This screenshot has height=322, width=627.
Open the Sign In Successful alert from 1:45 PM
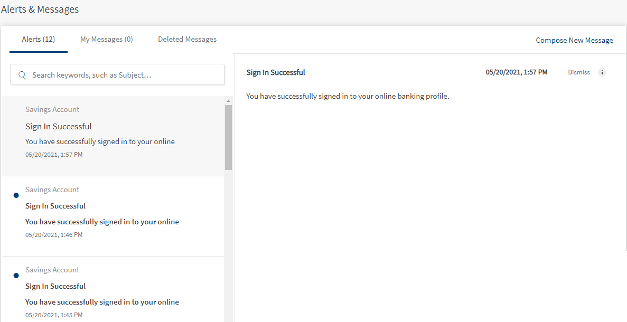(x=112, y=293)
